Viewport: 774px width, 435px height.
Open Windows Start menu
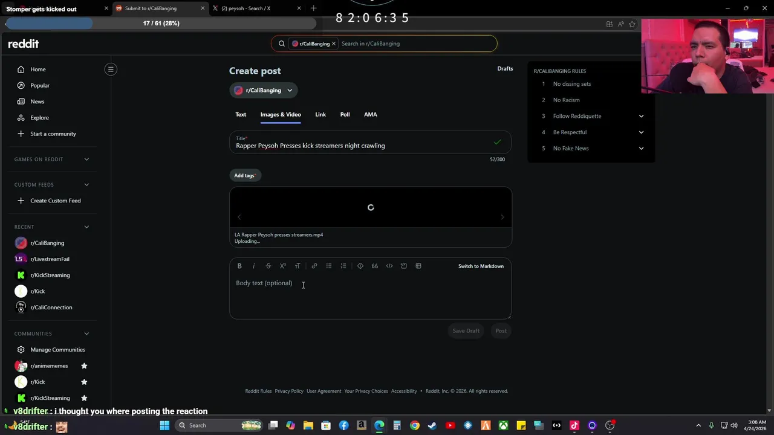(x=164, y=425)
